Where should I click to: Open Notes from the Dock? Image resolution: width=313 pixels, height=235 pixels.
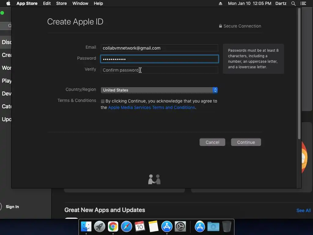pyautogui.click(x=153, y=227)
